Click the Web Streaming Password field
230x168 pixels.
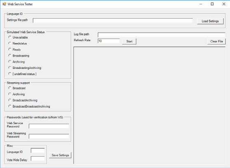49,136
